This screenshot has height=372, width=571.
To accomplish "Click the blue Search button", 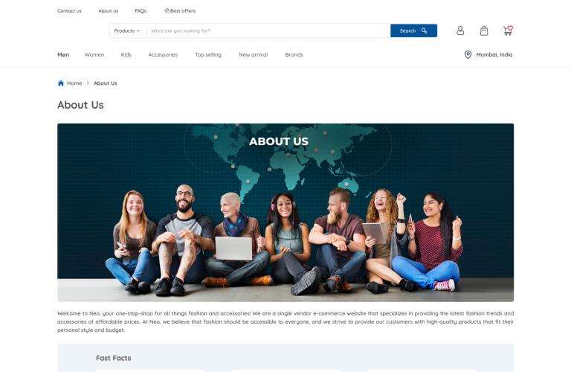I will coord(413,31).
